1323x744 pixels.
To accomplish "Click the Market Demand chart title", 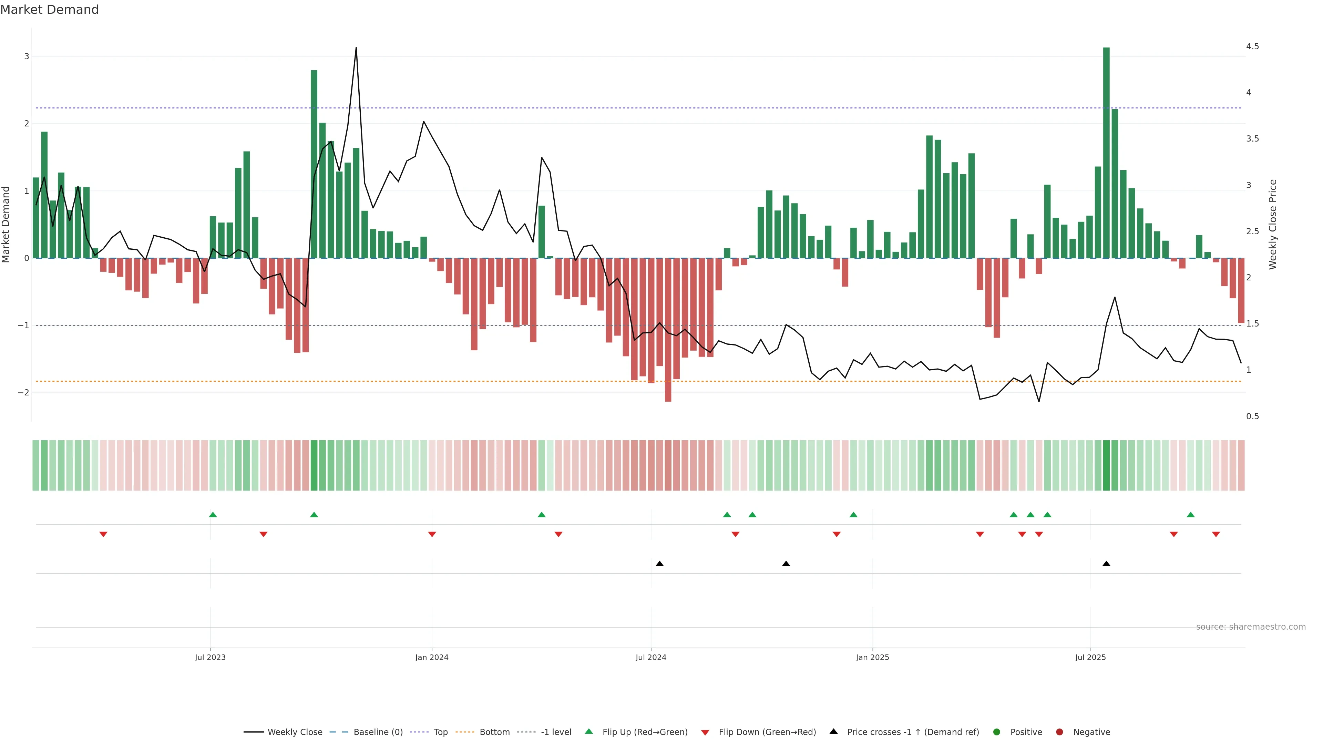I will (49, 10).
